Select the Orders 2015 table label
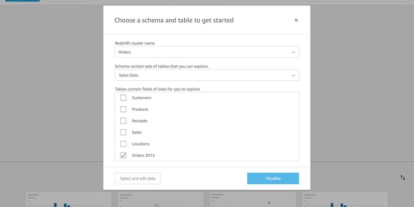Viewport: 414px width, 207px height. click(x=143, y=155)
